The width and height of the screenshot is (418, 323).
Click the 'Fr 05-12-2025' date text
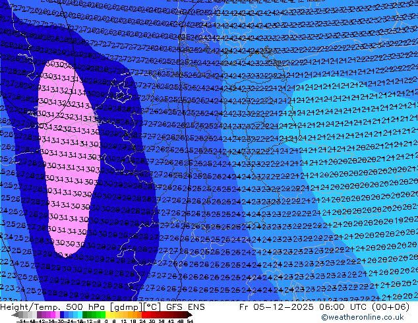pyautogui.click(x=276, y=307)
